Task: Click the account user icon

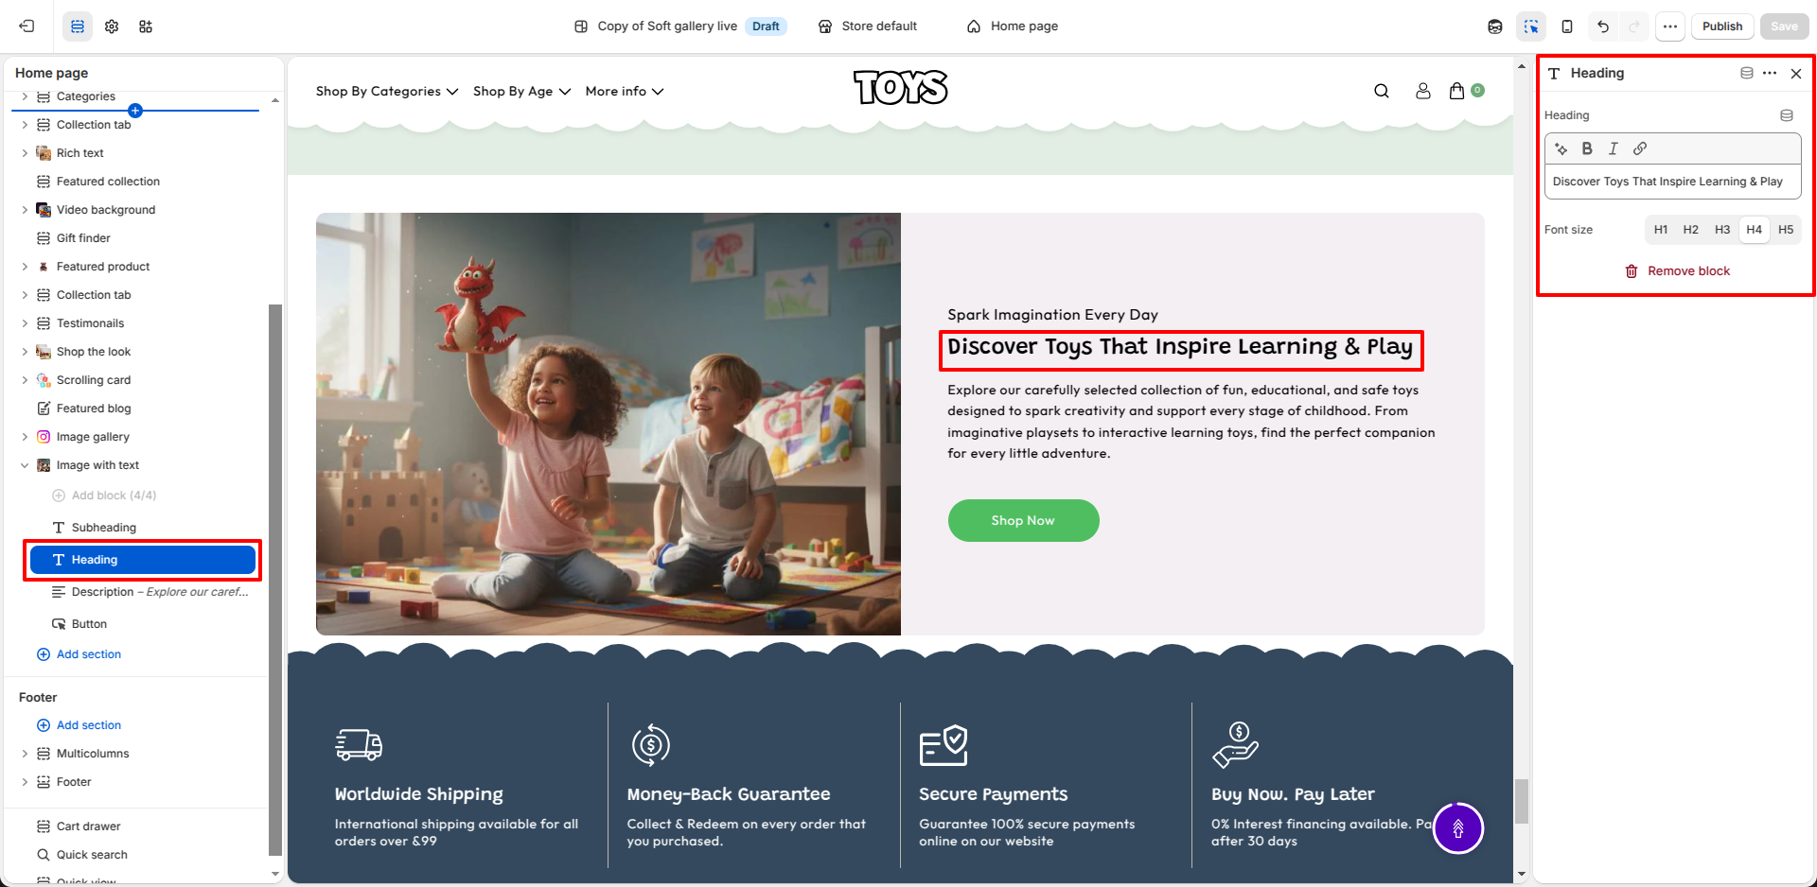Action: pos(1423,91)
